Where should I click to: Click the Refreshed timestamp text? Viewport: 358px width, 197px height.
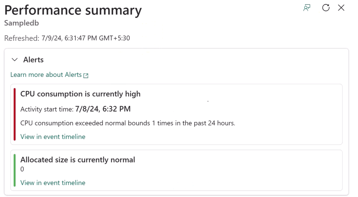67,38
